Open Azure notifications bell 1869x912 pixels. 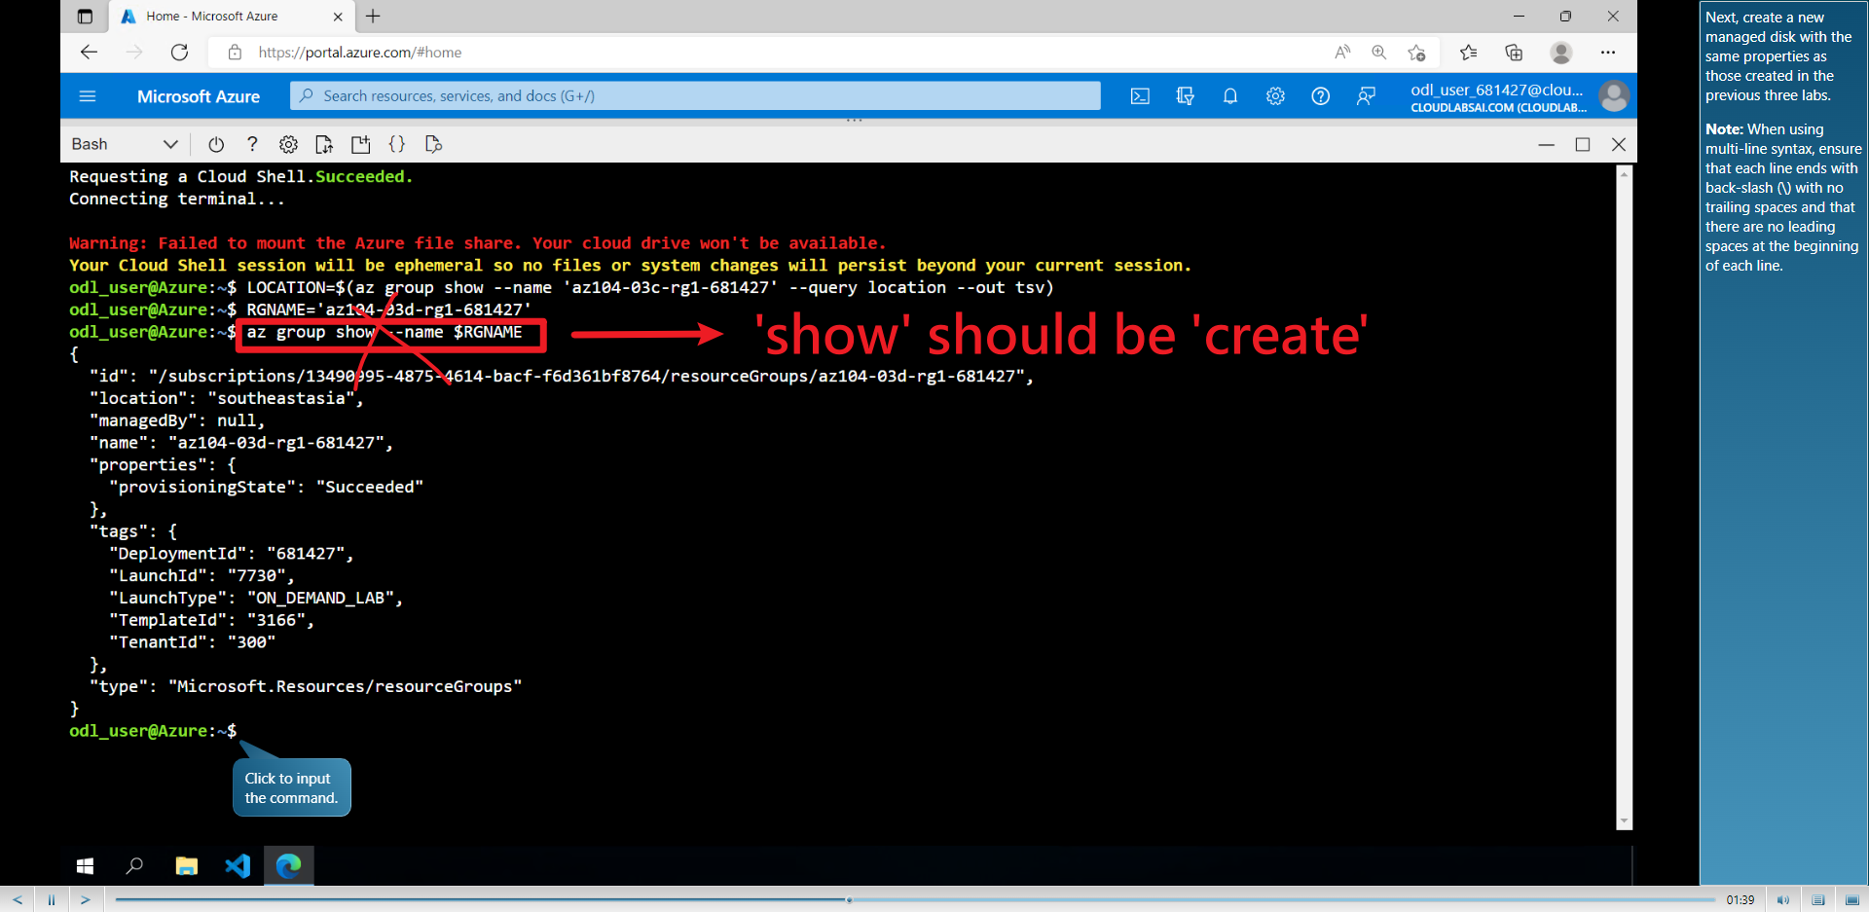point(1229,95)
